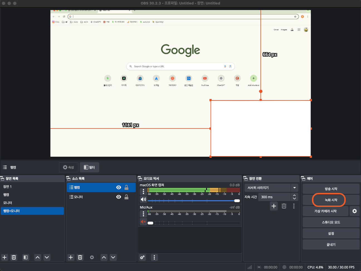
Task: Add a new scene with plus icon
Action: pos(4,257)
